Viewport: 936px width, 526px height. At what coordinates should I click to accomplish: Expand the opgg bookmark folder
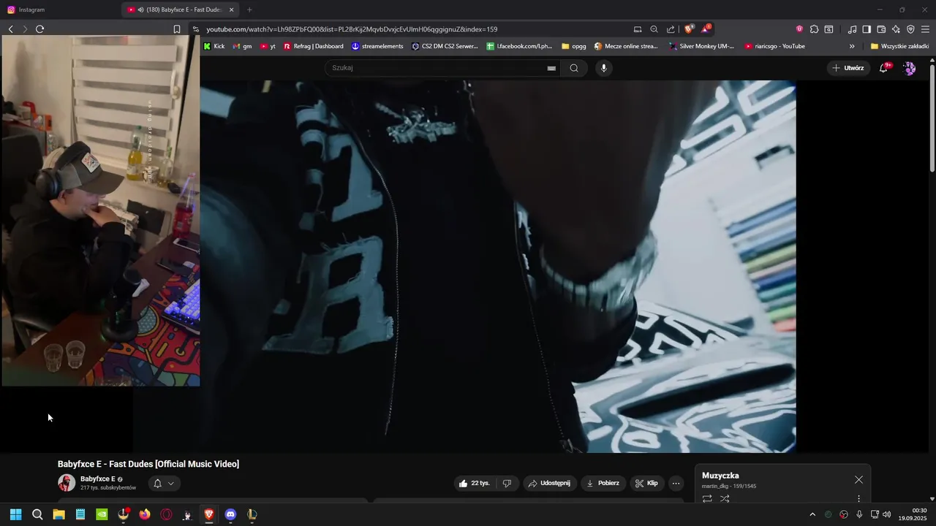click(x=574, y=46)
